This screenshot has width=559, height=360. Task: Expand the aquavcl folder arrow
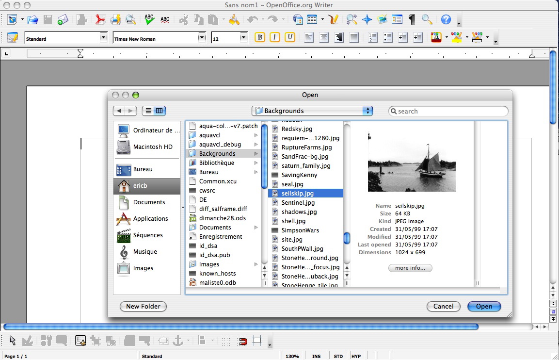256,135
